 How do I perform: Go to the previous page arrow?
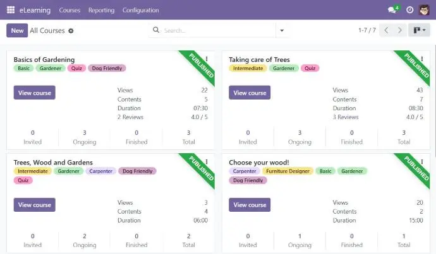point(386,30)
